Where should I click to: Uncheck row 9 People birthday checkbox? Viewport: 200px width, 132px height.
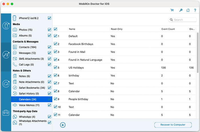pyautogui.click(x=55, y=99)
